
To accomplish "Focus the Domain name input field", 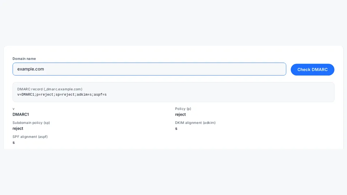I will coord(149,69).
